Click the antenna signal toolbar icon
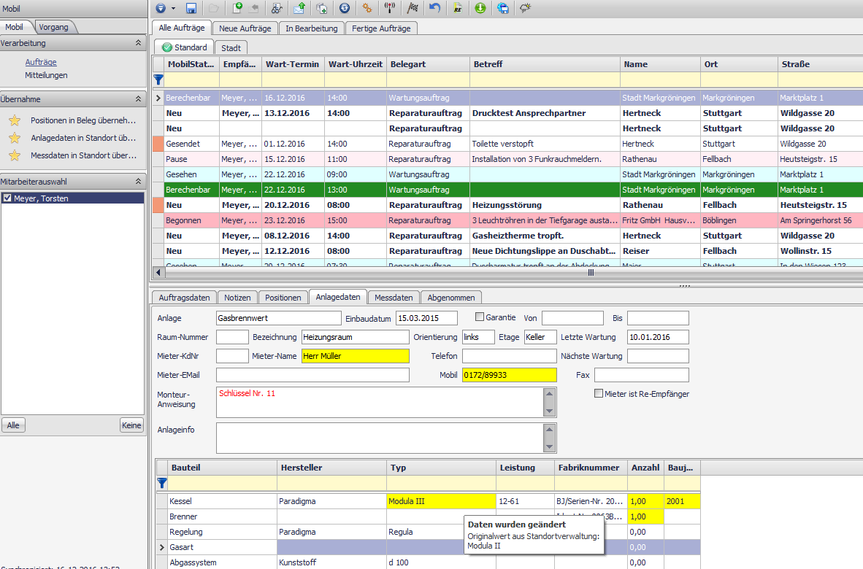The height and width of the screenshot is (569, 863). coord(389,9)
